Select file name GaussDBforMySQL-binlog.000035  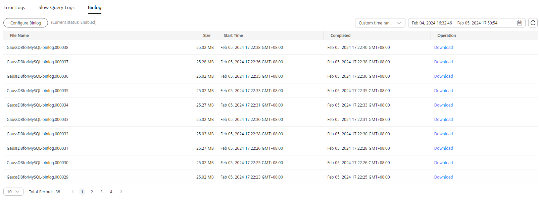[38, 91]
